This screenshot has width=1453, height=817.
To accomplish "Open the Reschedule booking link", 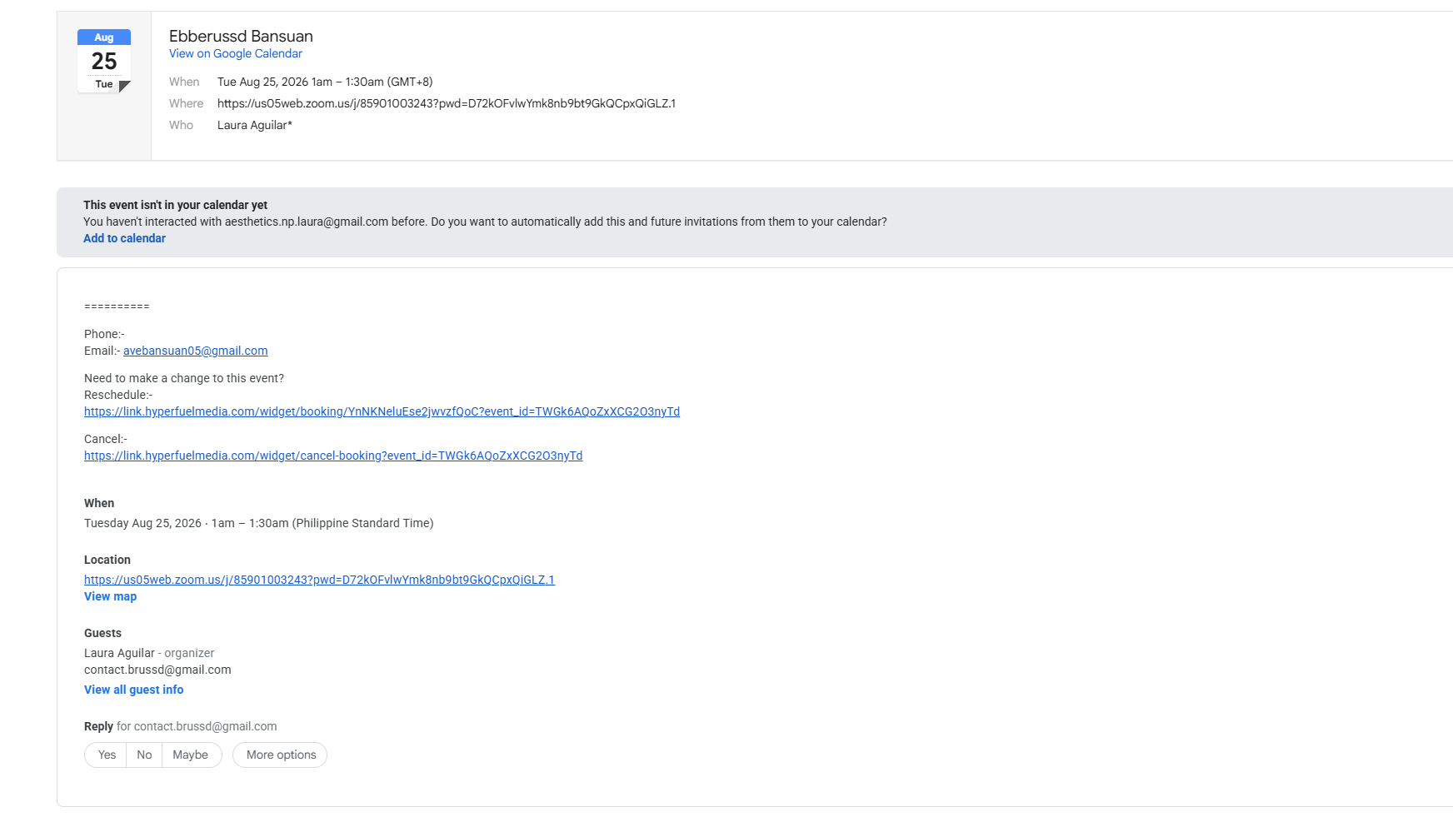I will coord(382,411).
